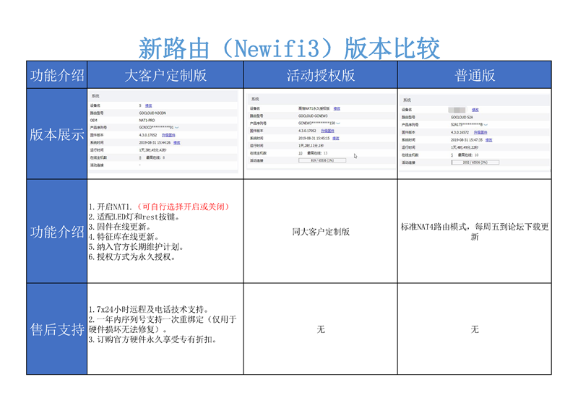578x408 pixels.
Task: Click 修改 next to system time in 活动授权版
Action: (335, 138)
